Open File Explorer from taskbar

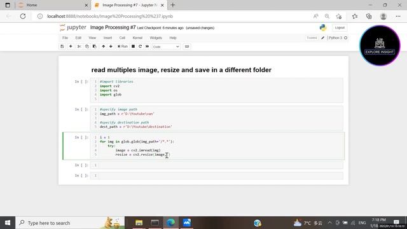139,223
